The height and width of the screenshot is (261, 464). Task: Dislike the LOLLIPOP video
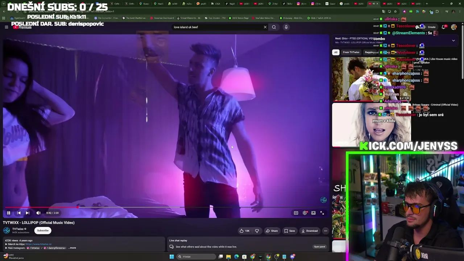click(257, 231)
